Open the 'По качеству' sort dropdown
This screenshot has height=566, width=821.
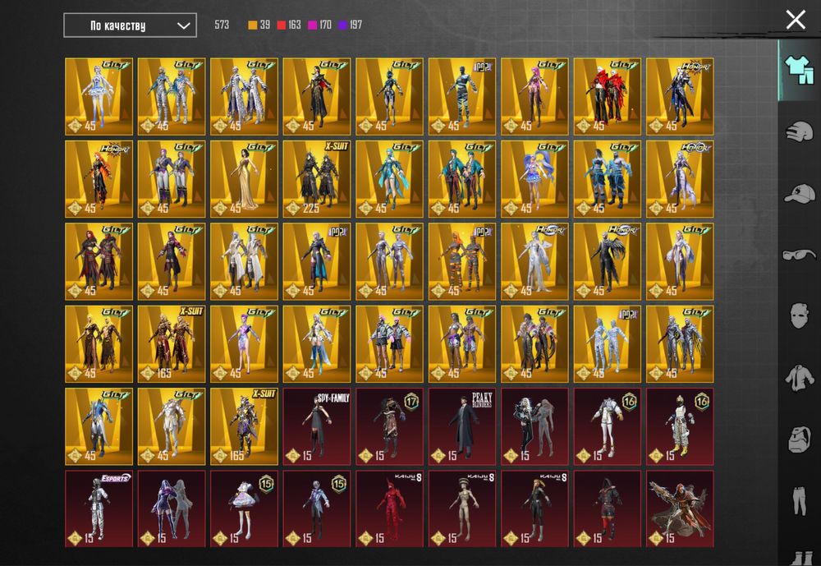(x=130, y=25)
